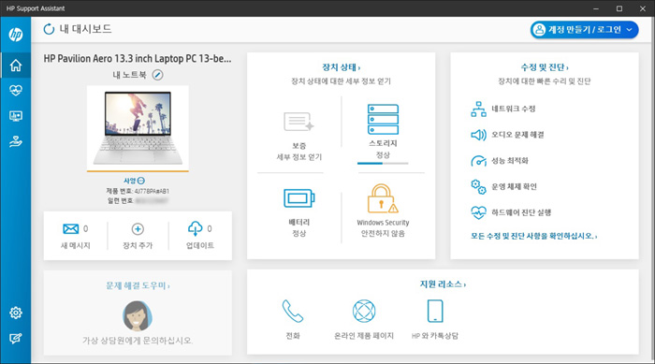The image size is (655, 364).
Task: Click 세부 정보 얻기 under 보증
Action: [x=299, y=157]
